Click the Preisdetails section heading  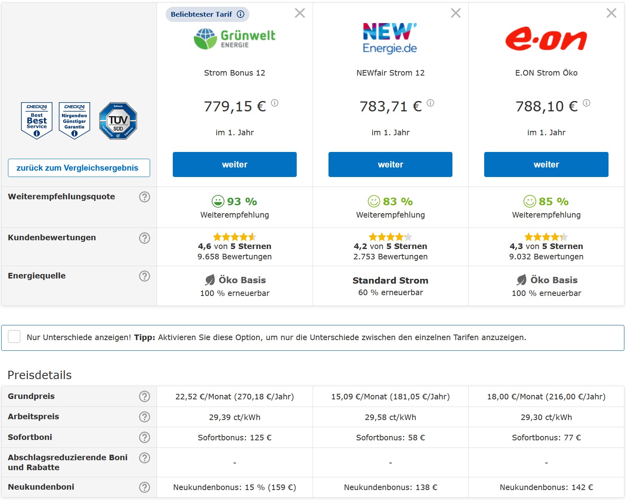coord(40,375)
